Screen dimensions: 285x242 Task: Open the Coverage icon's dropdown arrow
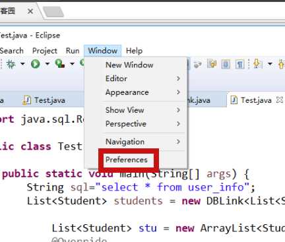tap(72, 64)
